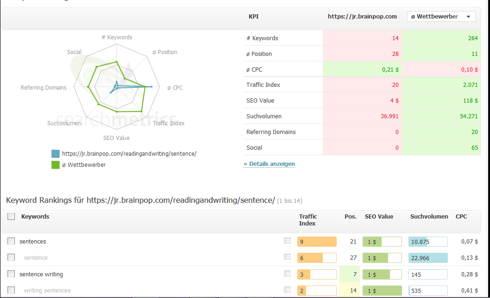Open the "Details anzeigen" link

269,164
